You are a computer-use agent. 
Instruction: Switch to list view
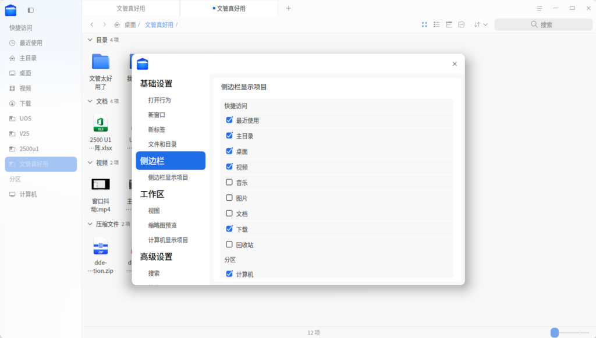pos(437,24)
